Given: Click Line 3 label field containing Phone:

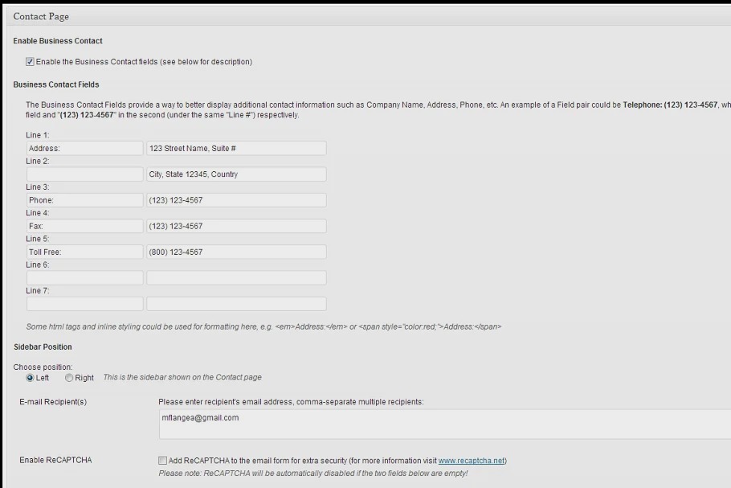Looking at the screenshot, I should (x=84, y=200).
